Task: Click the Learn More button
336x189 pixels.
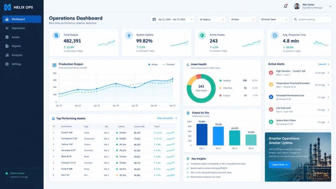Action: tap(280, 165)
